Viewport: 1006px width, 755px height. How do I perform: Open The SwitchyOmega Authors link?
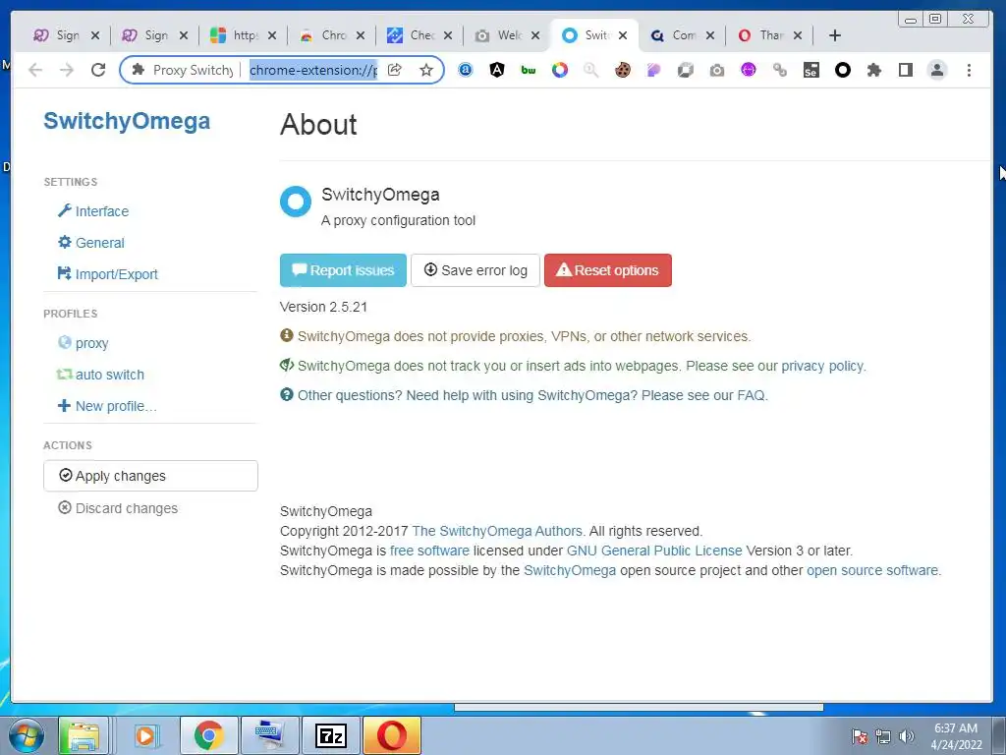(497, 531)
